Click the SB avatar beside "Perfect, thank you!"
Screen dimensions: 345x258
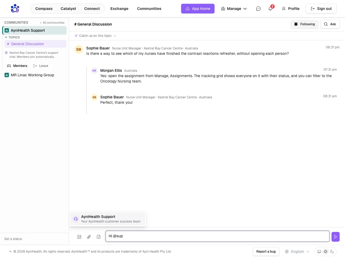[94, 97]
